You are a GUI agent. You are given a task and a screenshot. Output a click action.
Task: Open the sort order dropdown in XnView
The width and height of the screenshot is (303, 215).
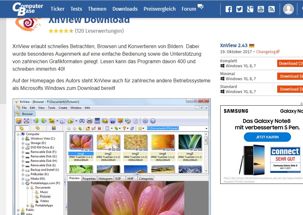tap(117, 128)
